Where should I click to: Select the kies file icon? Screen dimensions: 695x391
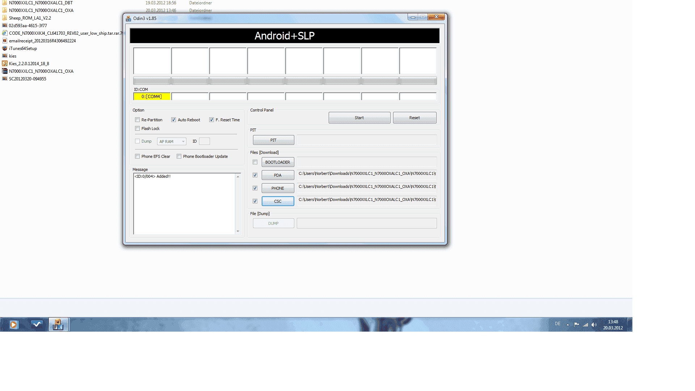[5, 56]
